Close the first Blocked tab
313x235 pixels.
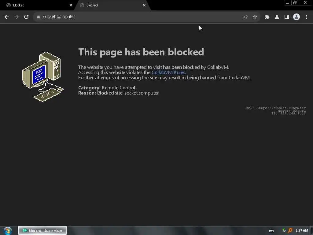[x=71, y=5]
